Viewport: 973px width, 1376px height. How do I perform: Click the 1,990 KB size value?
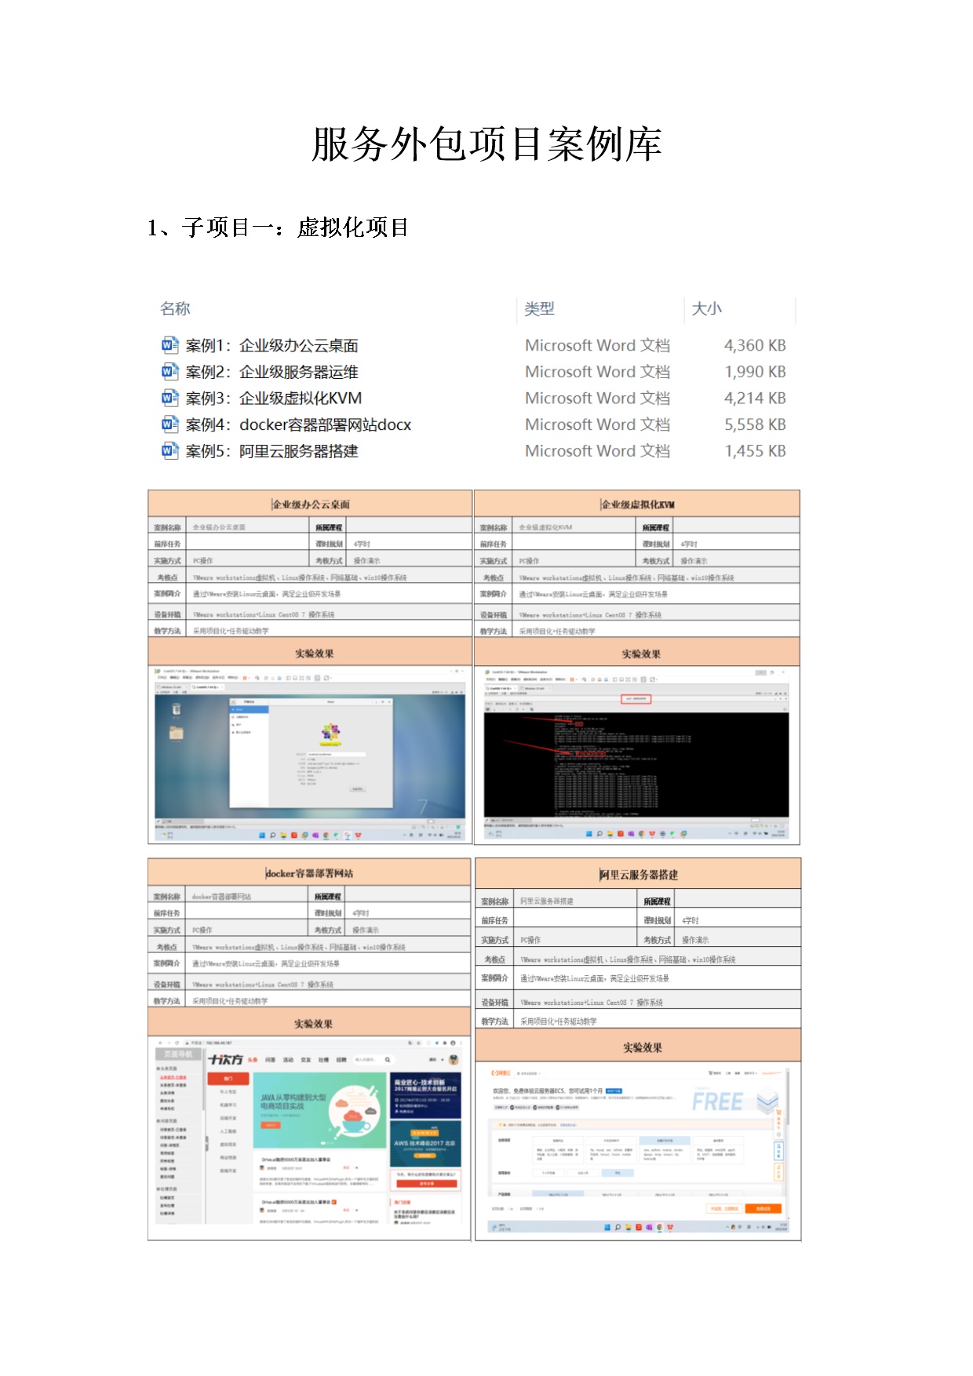coord(755,372)
